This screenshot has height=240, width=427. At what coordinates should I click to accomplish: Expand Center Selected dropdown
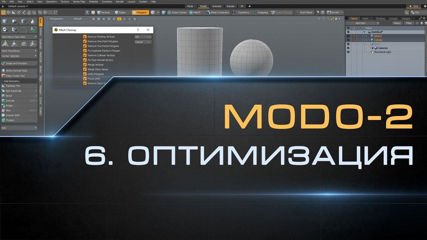tap(19, 56)
